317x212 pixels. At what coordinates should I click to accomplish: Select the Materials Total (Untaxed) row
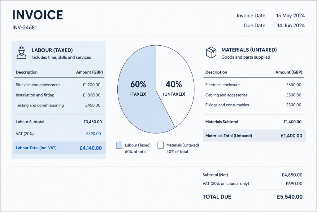pyautogui.click(x=254, y=136)
